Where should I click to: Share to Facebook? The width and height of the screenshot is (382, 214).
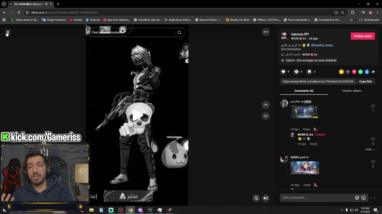(x=367, y=72)
